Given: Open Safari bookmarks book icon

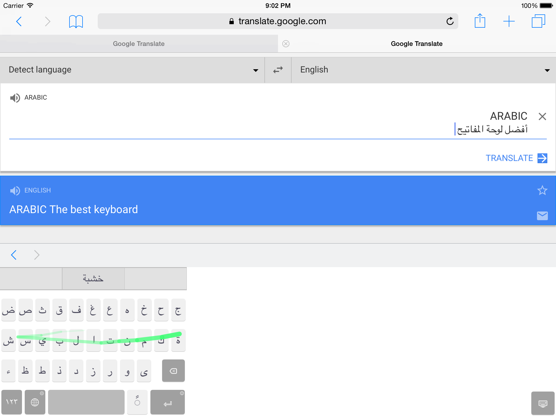Looking at the screenshot, I should [x=76, y=21].
